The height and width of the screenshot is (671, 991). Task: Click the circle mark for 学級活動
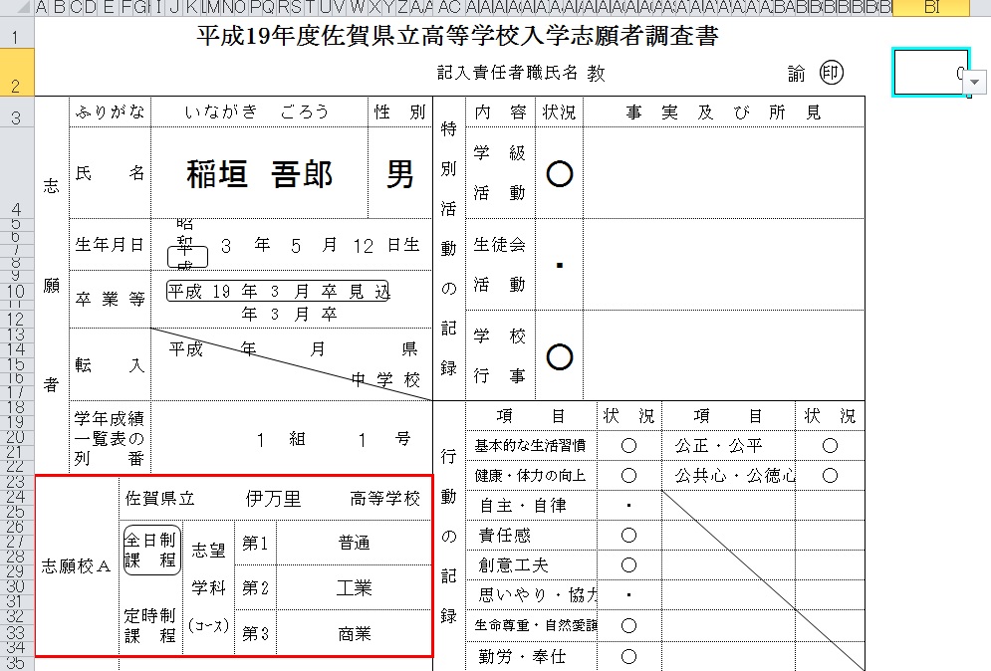[x=560, y=174]
